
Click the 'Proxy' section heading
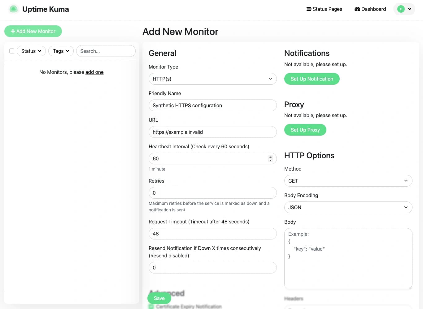tap(294, 104)
